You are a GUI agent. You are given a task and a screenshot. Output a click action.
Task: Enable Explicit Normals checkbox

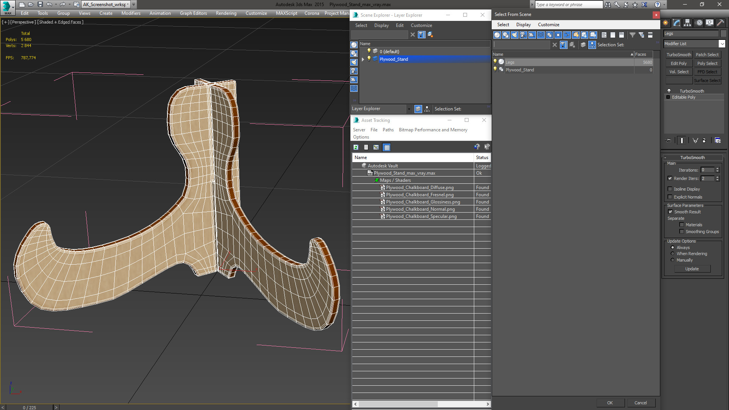click(x=670, y=197)
